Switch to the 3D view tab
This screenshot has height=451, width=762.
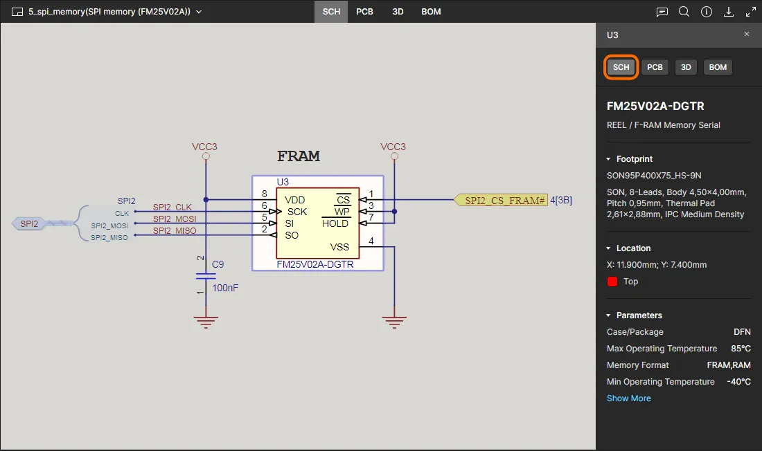tap(398, 12)
